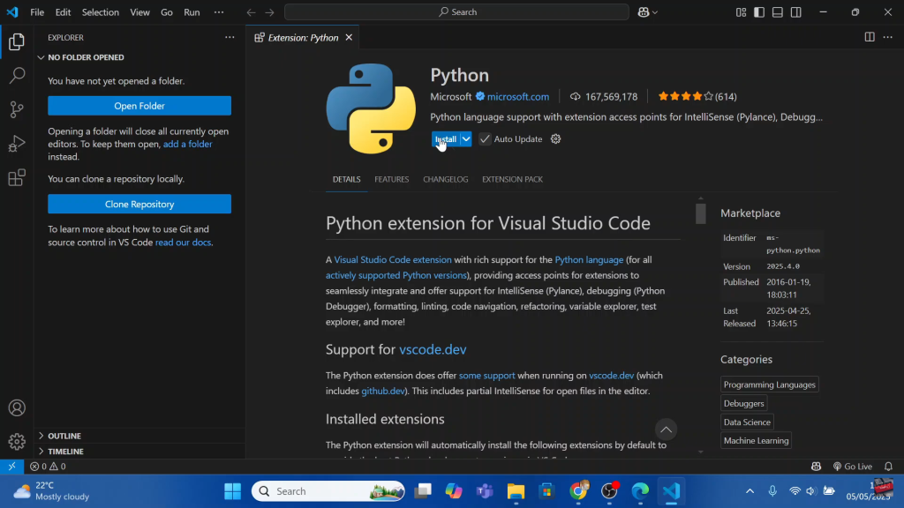Open the Install dropdown arrow
The height and width of the screenshot is (508, 904).
[466, 138]
